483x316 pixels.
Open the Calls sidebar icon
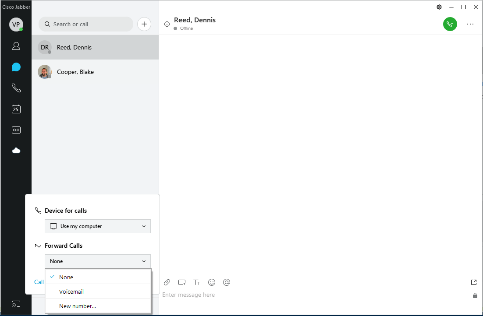(x=16, y=88)
